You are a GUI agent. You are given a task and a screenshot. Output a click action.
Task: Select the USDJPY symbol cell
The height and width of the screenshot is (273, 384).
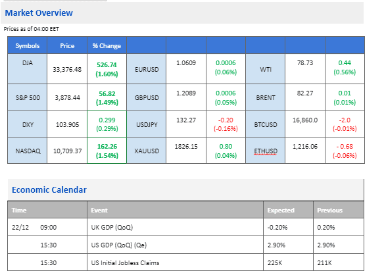147,125
